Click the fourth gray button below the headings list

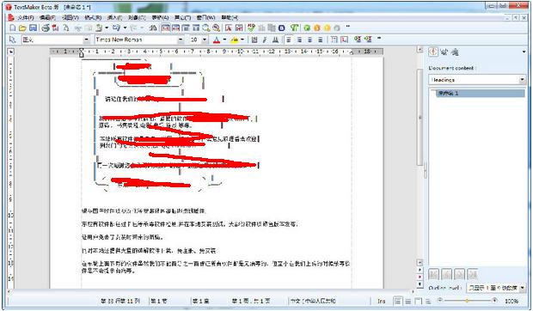click(473, 274)
